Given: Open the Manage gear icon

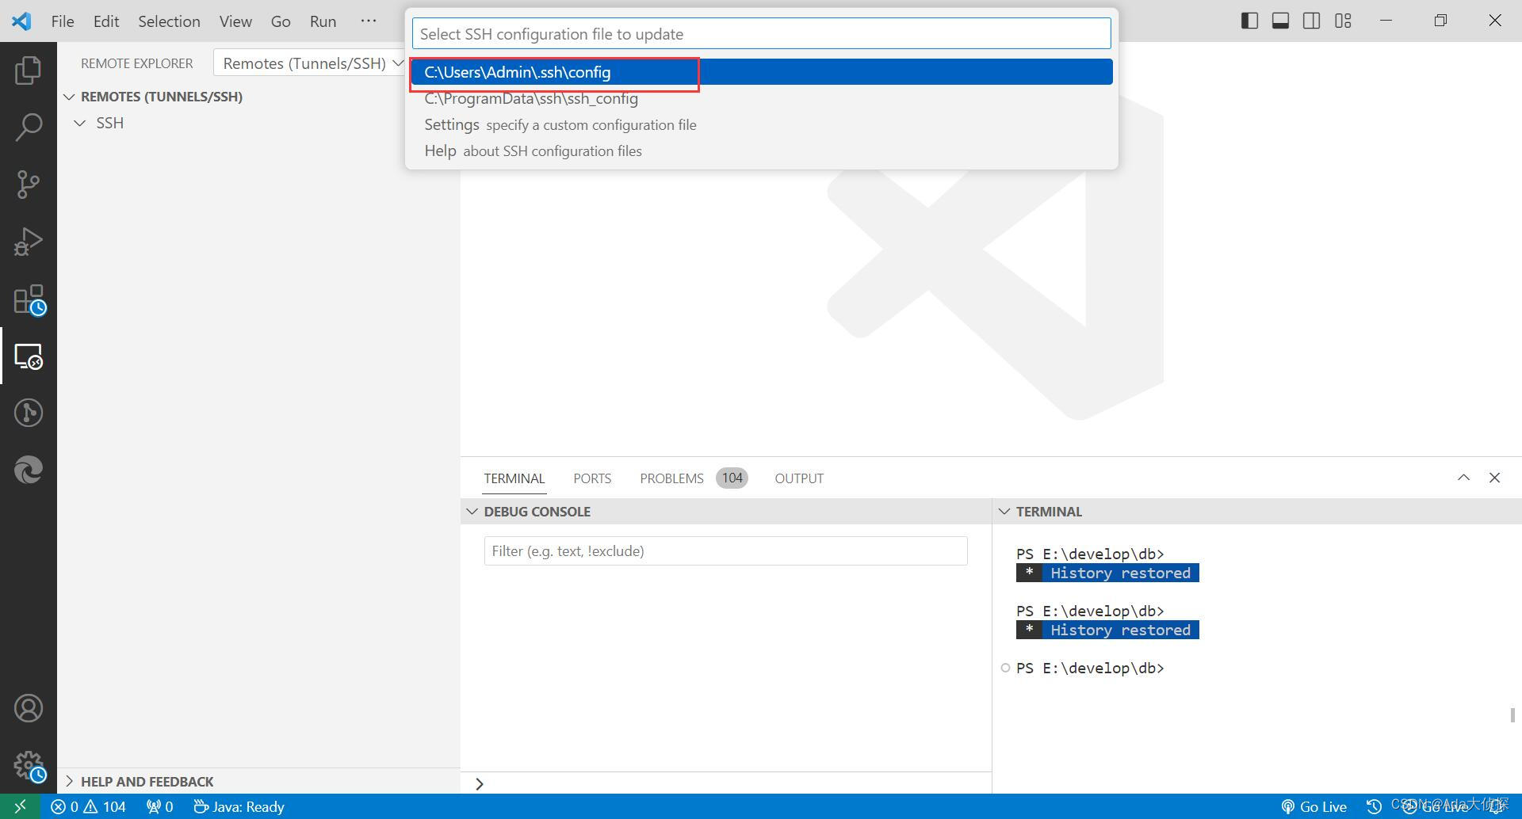Looking at the screenshot, I should tap(30, 767).
